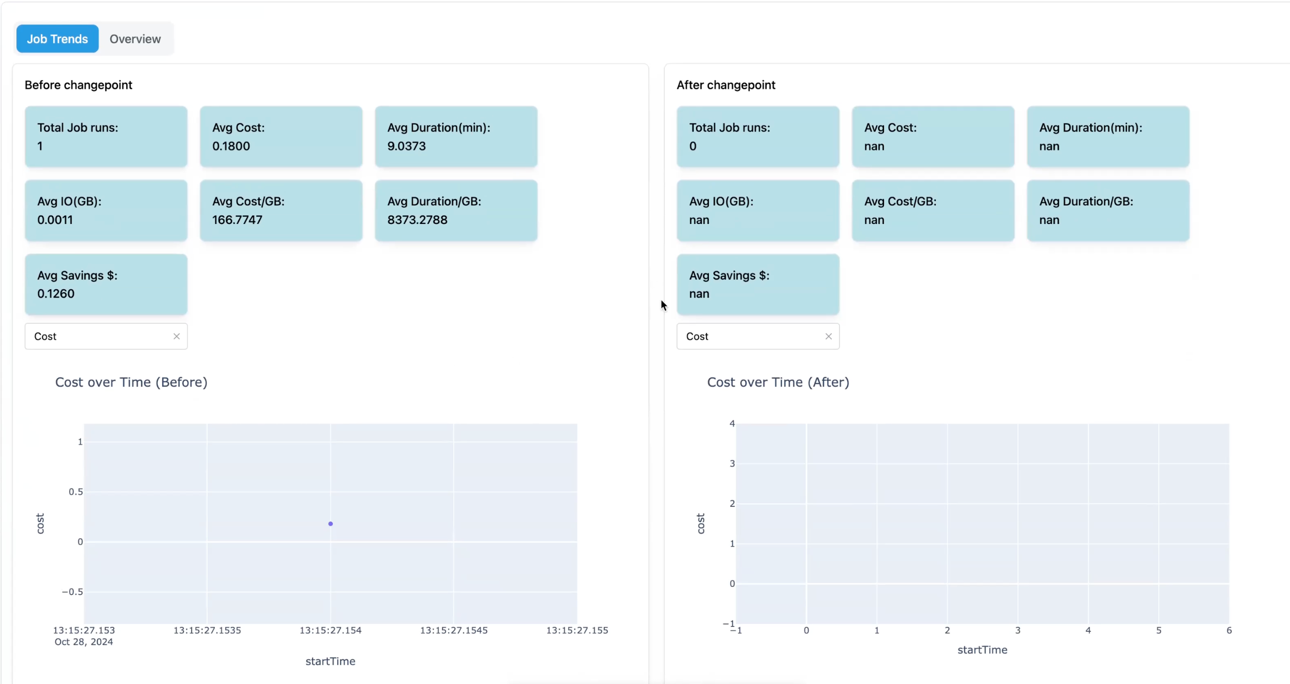
Task: Click the Before Total Job runs card
Action: 106,137
